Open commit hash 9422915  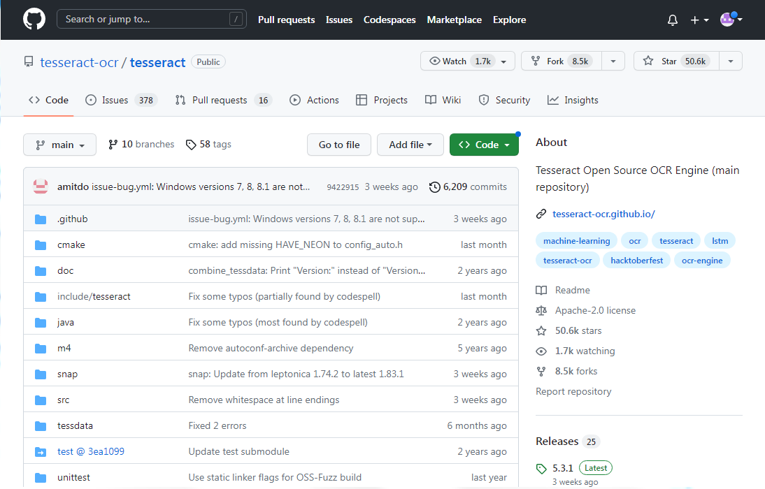click(x=343, y=187)
